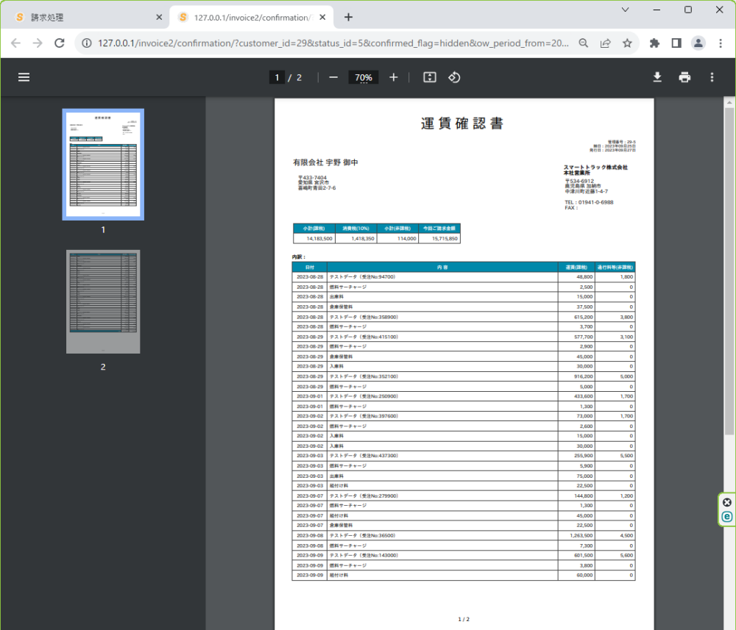The width and height of the screenshot is (736, 630).
Task: Toggle the browser side panel
Action: pos(676,43)
